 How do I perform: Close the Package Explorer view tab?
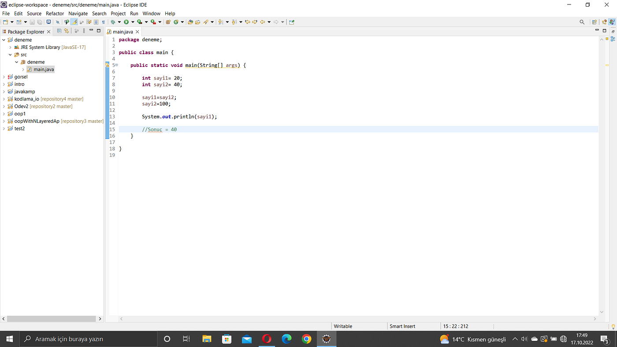pos(48,32)
